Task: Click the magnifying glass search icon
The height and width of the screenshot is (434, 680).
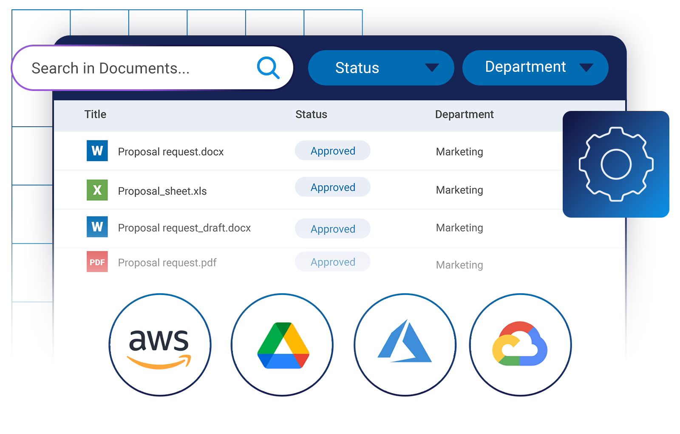Action: click(268, 68)
